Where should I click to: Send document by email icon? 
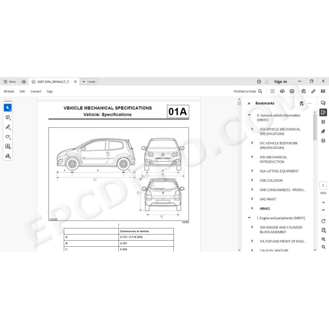click(323, 91)
